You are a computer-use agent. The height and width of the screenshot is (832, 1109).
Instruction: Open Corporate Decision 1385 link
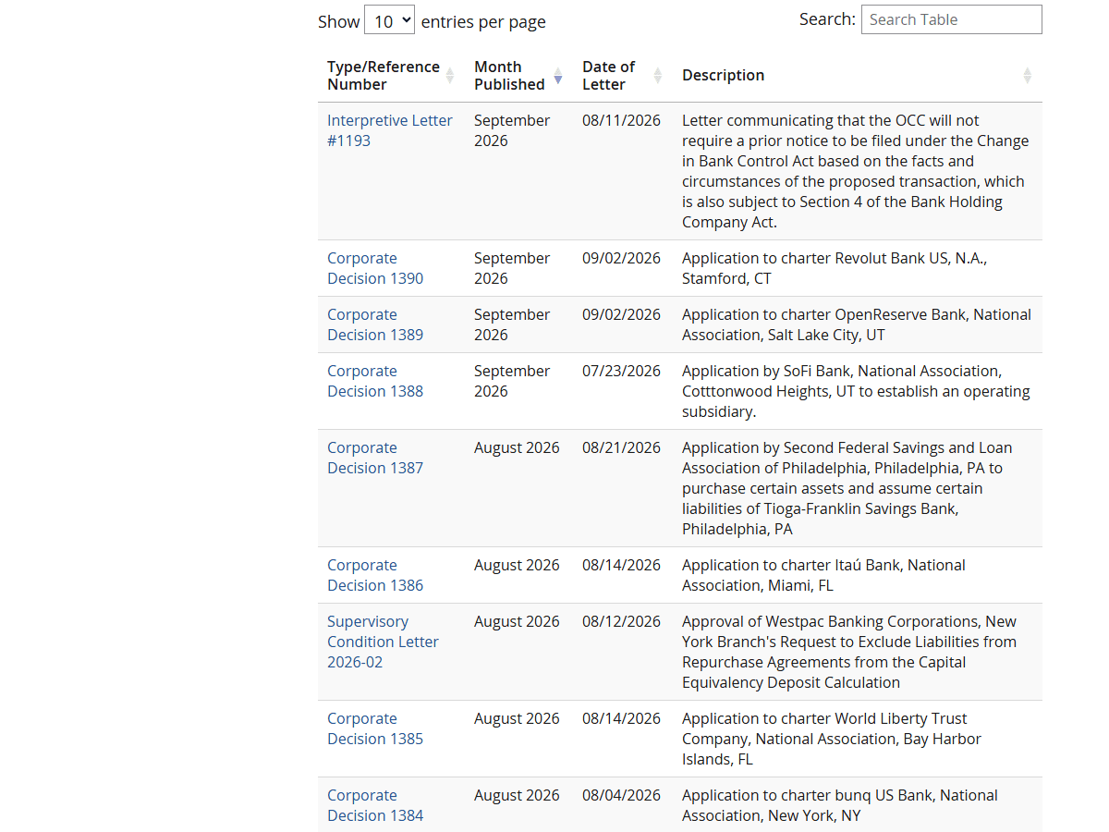375,728
